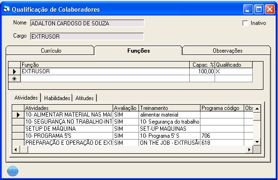Viewport: 278px width, 180px height.
Task: Click the Capac. % column header
Action: point(202,65)
